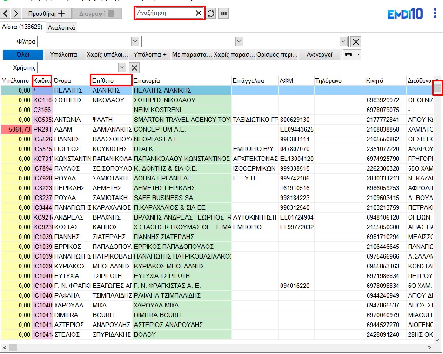Select the Υπόλοιπα - filter

pyautogui.click(x=65, y=54)
